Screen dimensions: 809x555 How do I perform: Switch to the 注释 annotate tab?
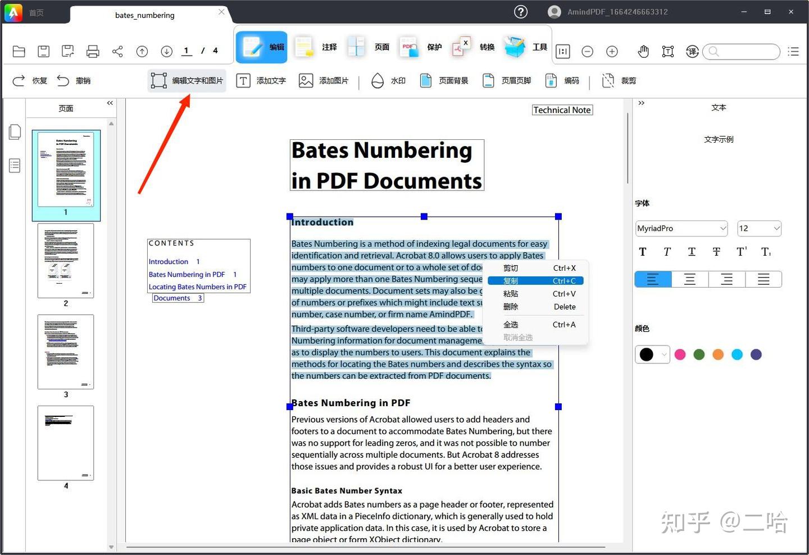click(316, 47)
